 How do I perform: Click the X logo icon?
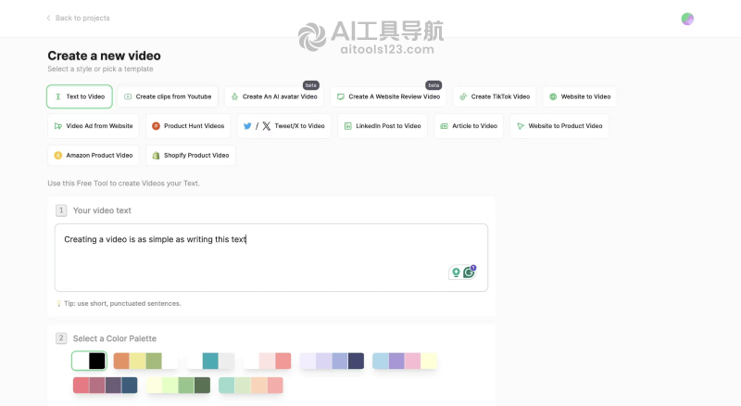(267, 126)
